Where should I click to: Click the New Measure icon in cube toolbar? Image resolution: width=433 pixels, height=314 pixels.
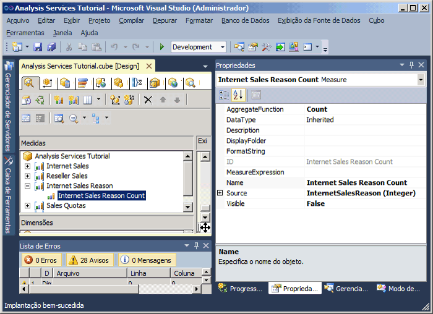tap(59, 100)
